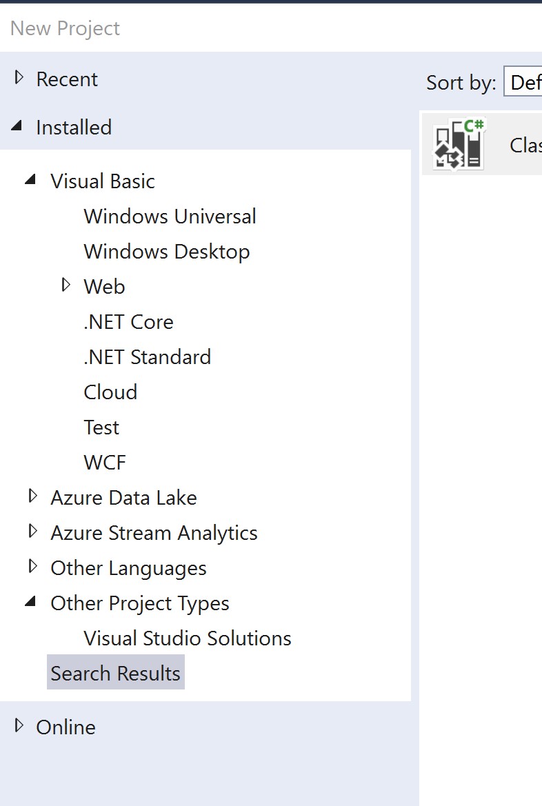Select the .NET Standard category
Screen dimensions: 542x806
coord(147,356)
